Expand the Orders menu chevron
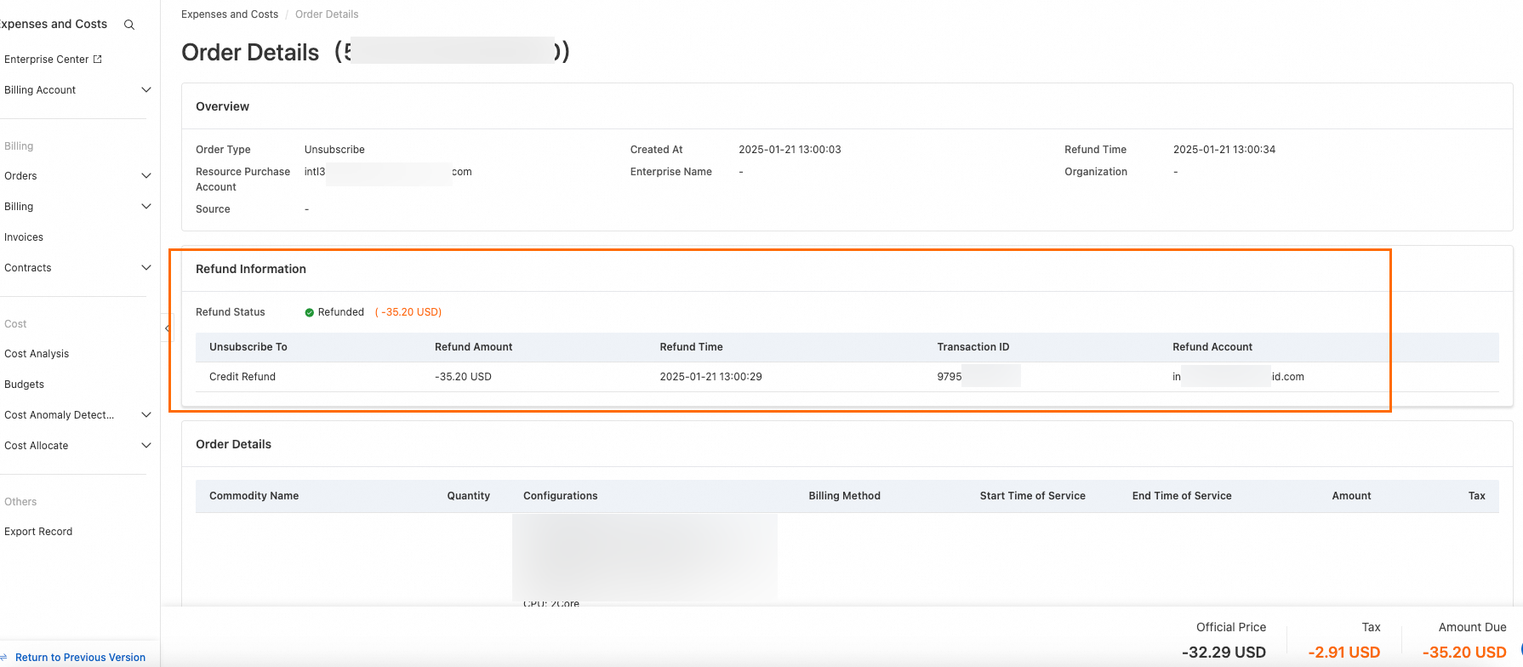Screen dimensions: 1523x667 pos(146,176)
